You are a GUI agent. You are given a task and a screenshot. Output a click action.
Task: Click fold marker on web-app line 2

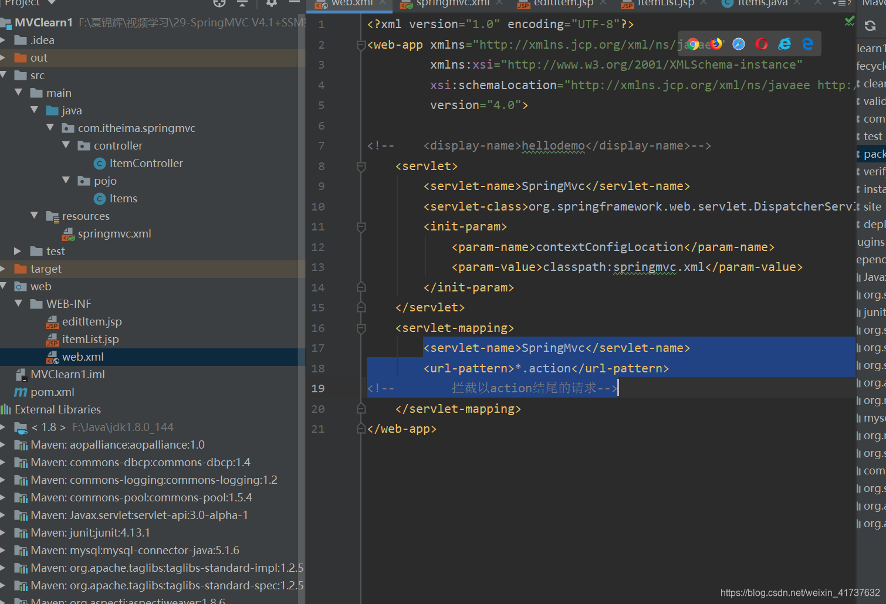click(x=361, y=45)
